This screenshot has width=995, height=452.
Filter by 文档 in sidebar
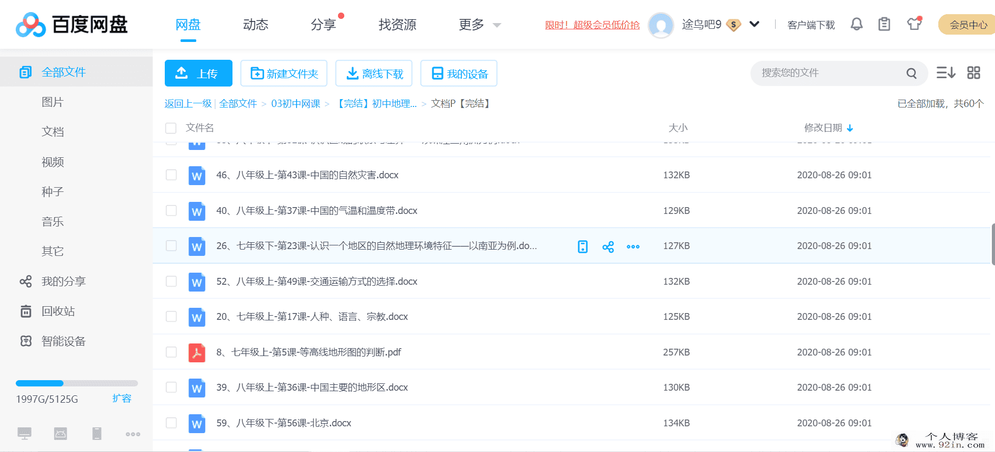(52, 132)
